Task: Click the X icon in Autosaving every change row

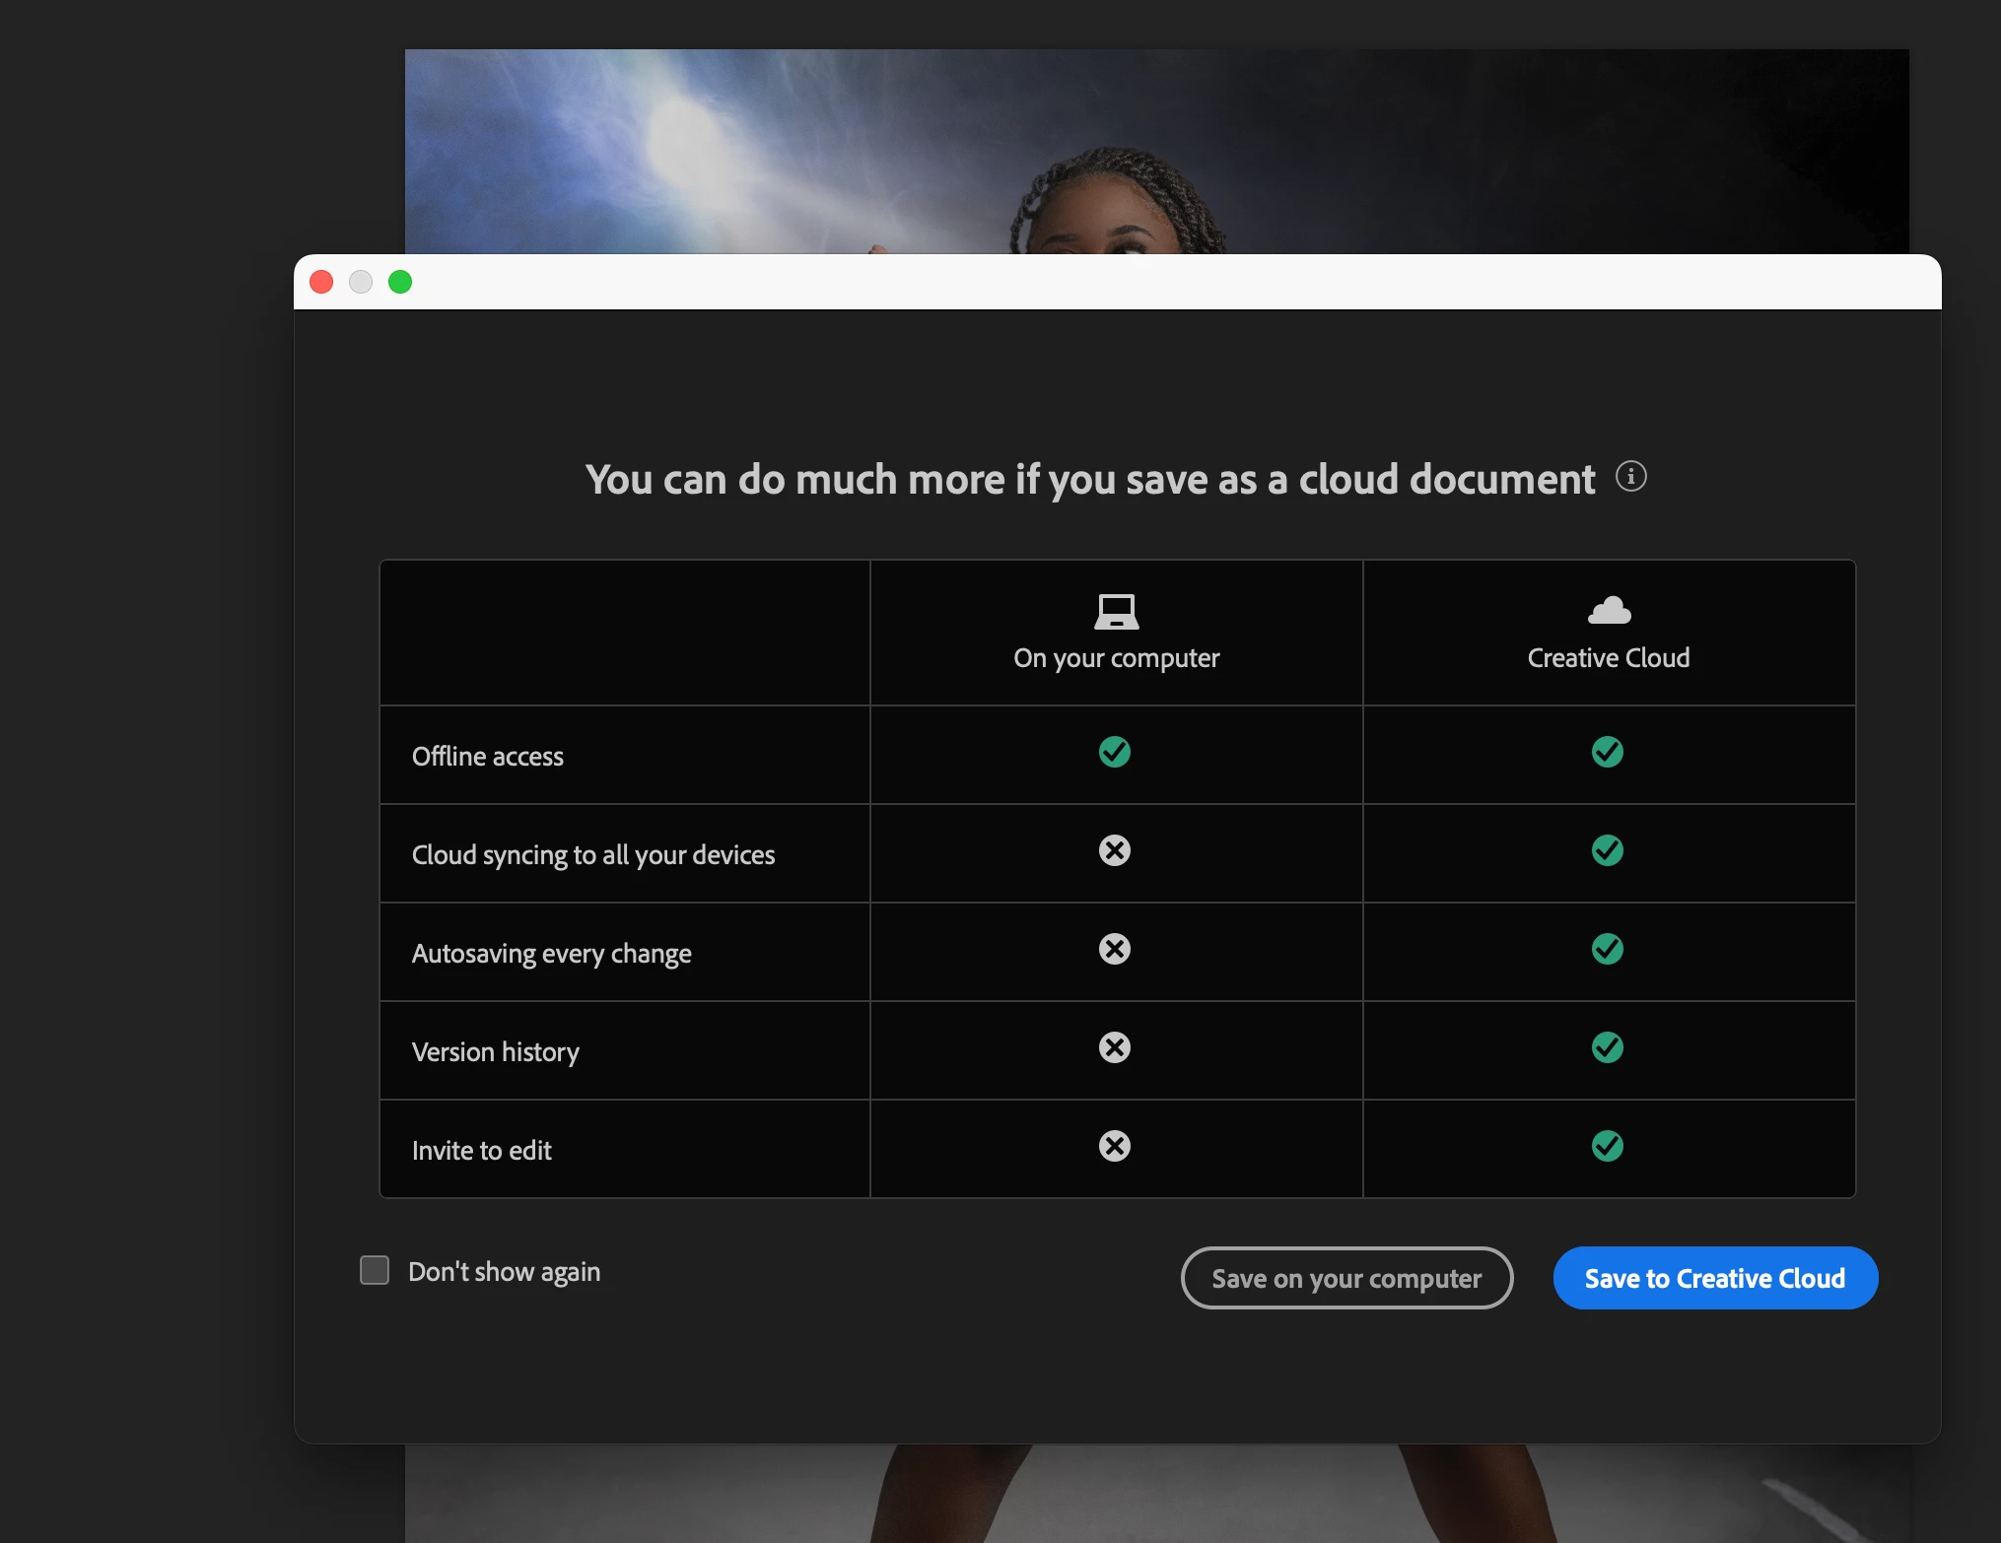Action: [1115, 949]
